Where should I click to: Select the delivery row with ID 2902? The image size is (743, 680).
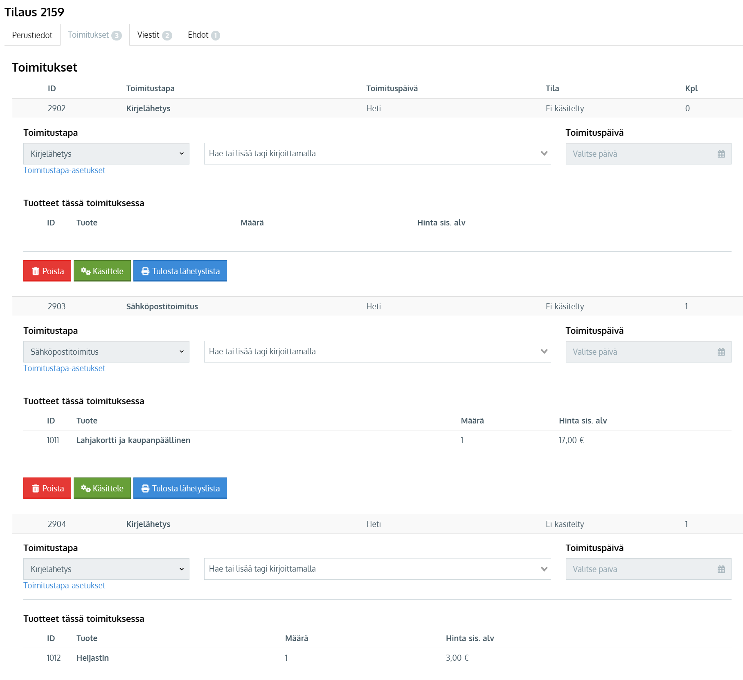click(x=377, y=108)
